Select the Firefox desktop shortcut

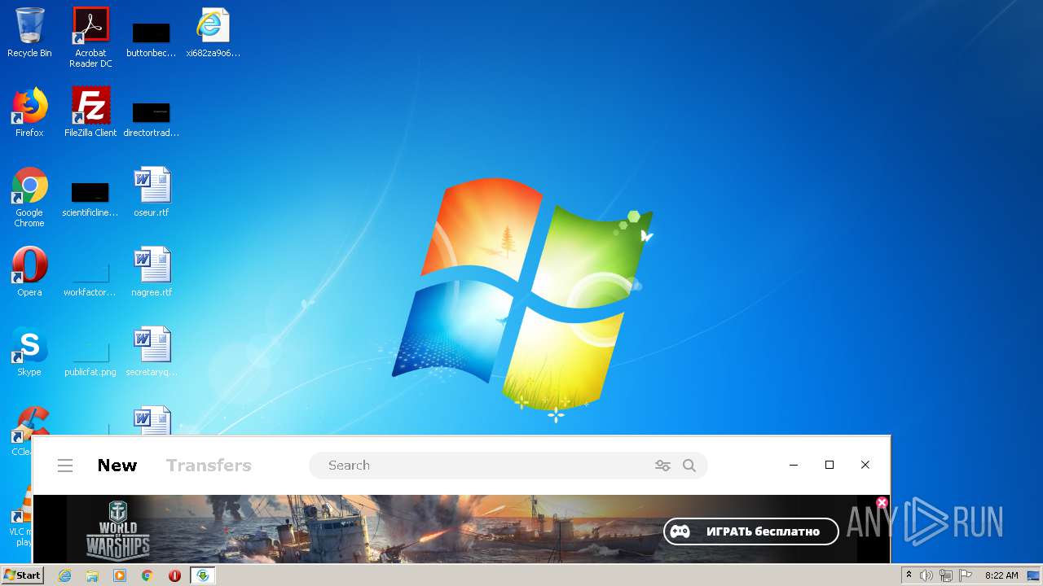coord(29,112)
